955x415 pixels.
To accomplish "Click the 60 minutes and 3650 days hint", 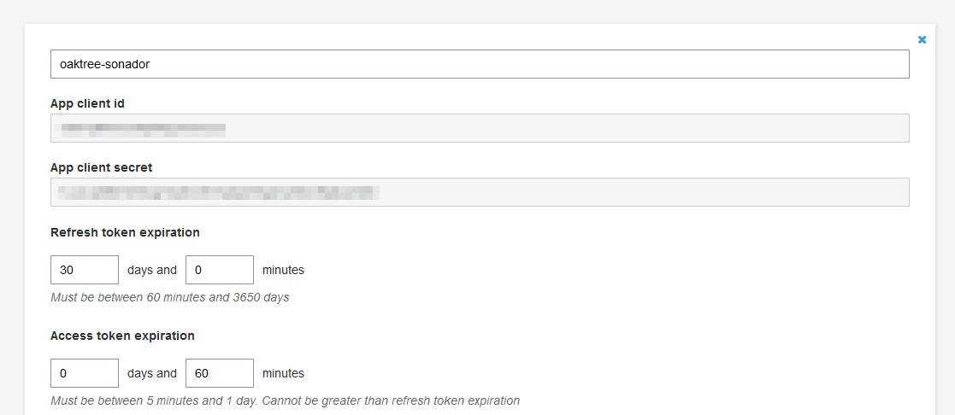I will point(170,297).
